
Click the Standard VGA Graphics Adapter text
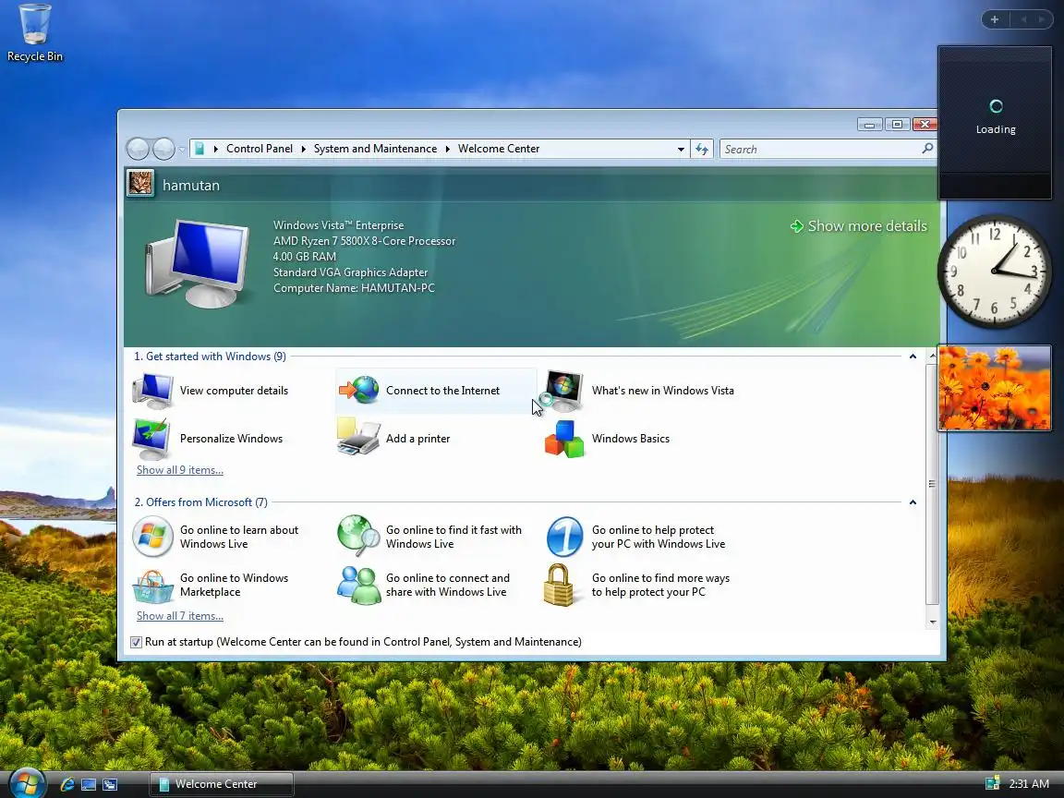click(350, 272)
